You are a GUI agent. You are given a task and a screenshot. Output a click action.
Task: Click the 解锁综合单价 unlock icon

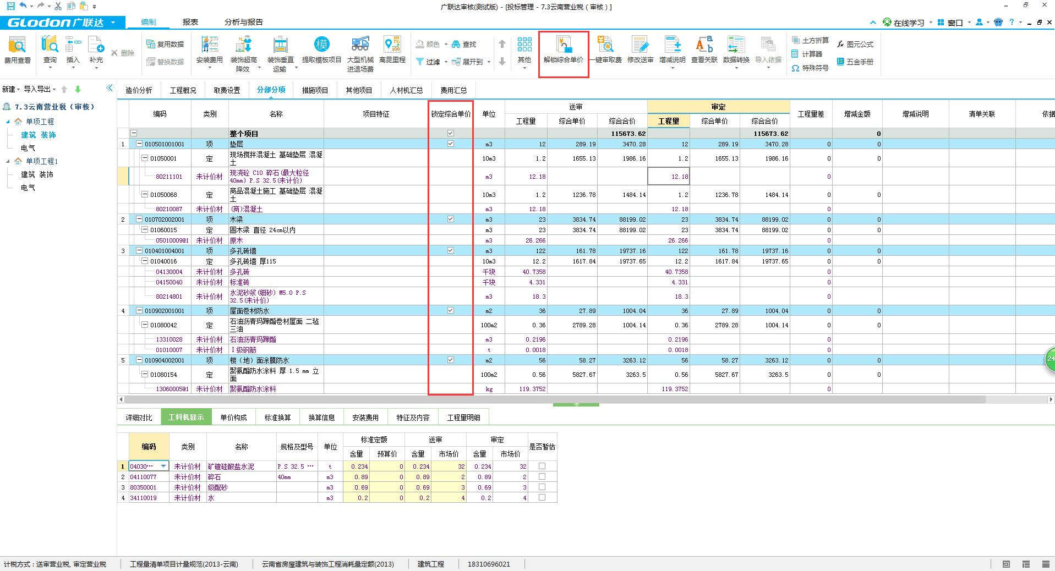(x=563, y=45)
